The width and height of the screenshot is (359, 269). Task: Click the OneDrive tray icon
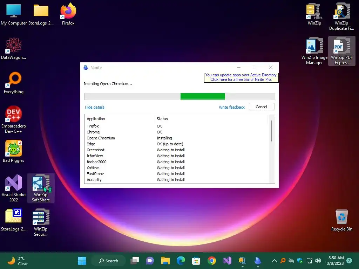[291, 261]
